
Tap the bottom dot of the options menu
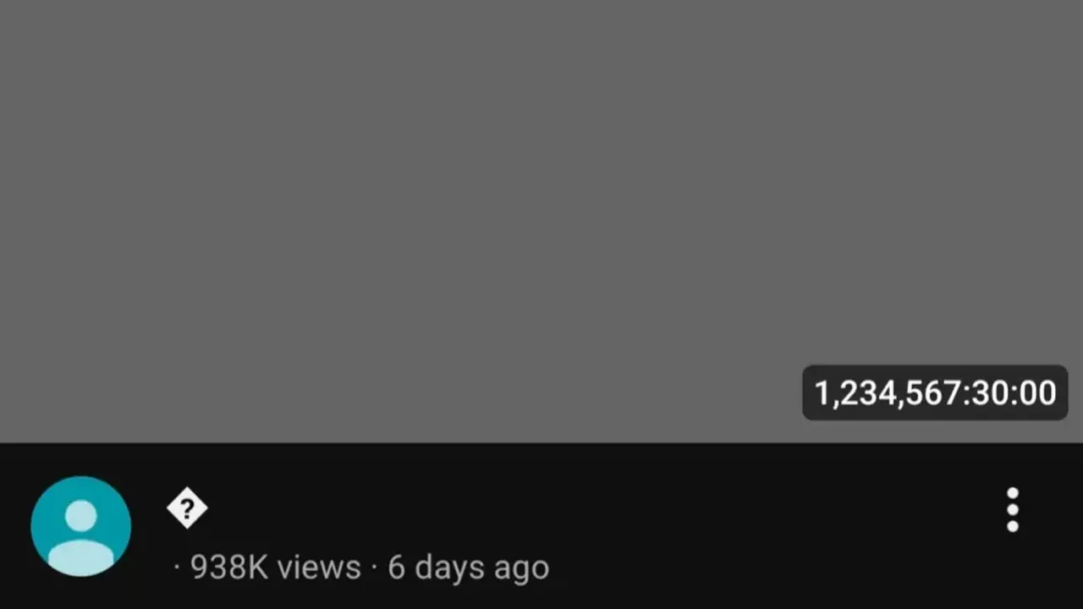click(x=1013, y=524)
